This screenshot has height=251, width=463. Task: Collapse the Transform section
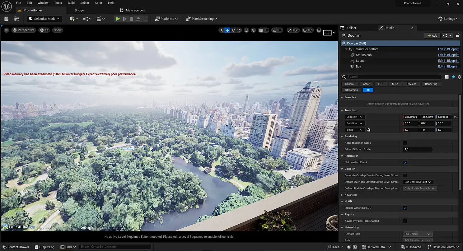pos(342,110)
